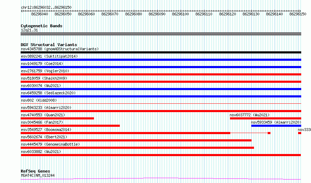Screen dimensions: 311x183
Task: Click the red nsv518059 variant bar
Action: click(x=161, y=82)
